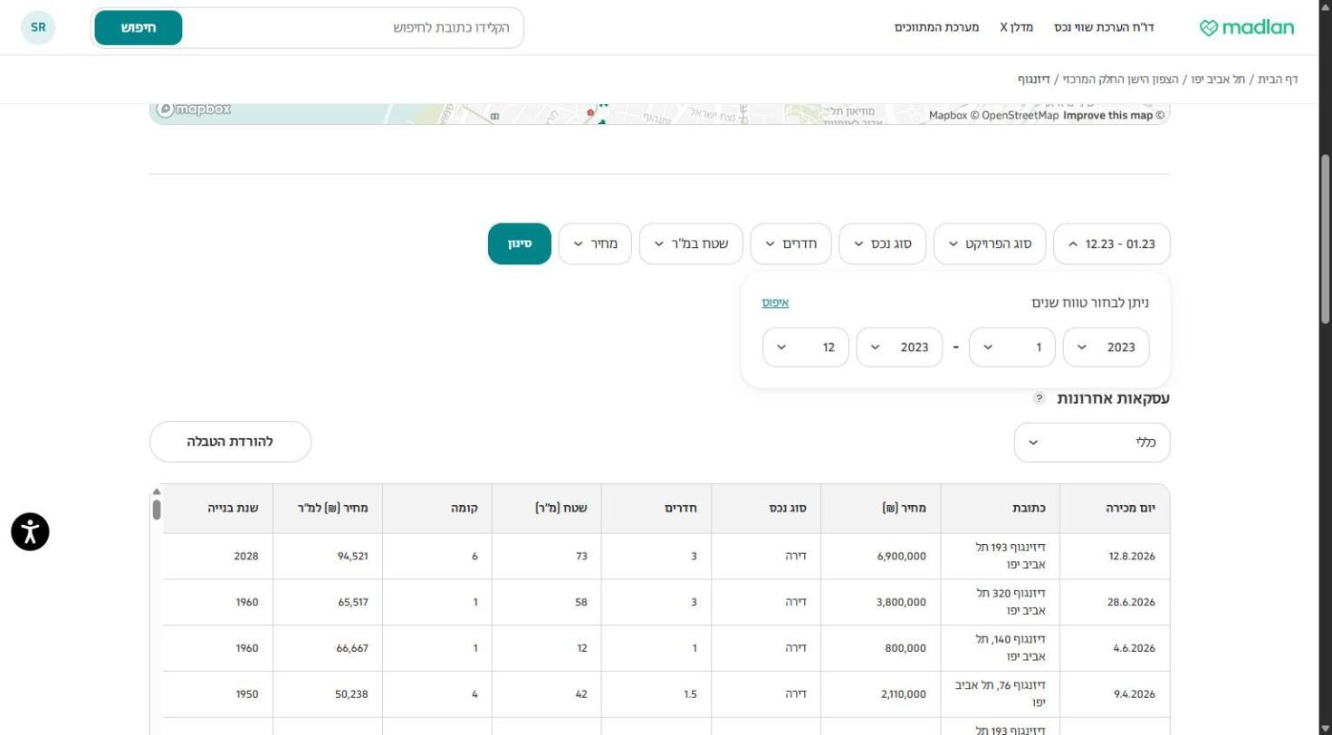Click the help icon beside עסקאות אחרונות

click(x=1040, y=398)
